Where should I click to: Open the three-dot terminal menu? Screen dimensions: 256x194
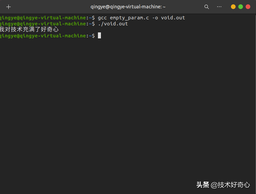tap(219, 7)
